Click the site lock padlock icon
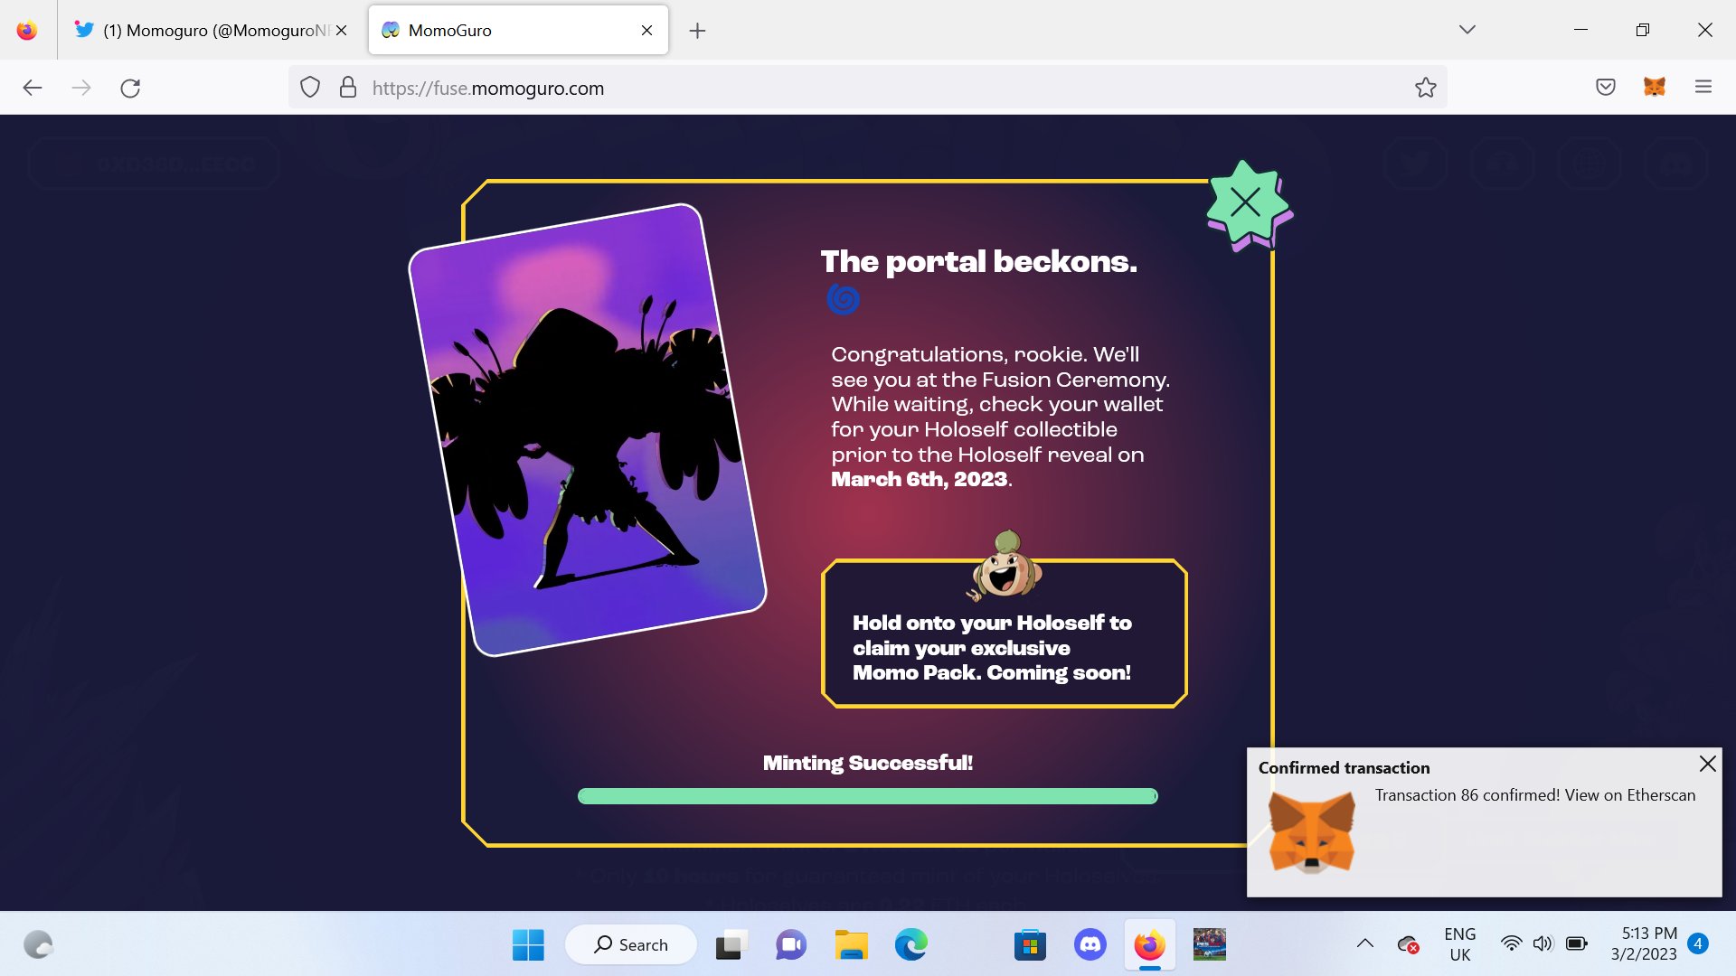 pyautogui.click(x=347, y=88)
